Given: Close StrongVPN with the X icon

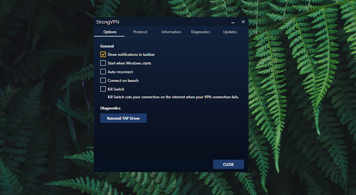Looking at the screenshot, I should click(x=243, y=22).
